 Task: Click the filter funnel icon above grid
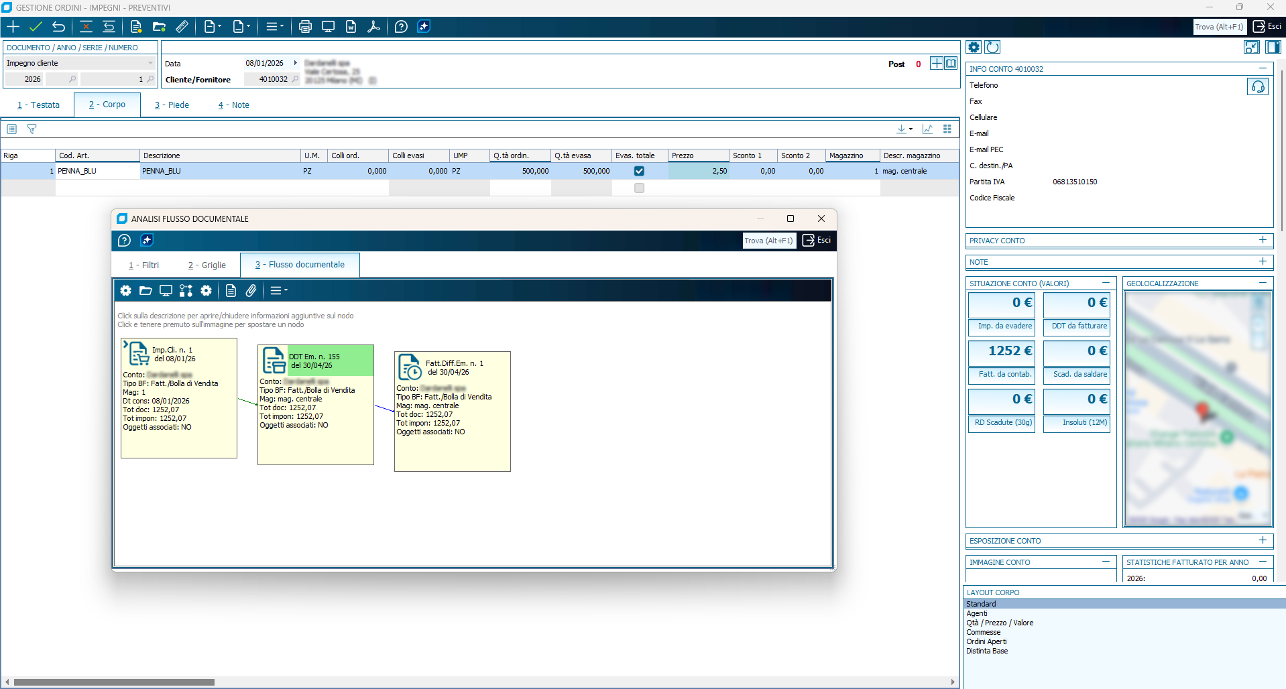[x=32, y=129]
